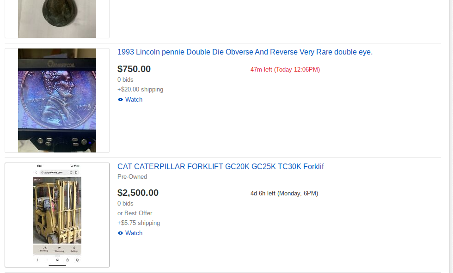This screenshot has width=453, height=273.
Task: Click the $2,500.00 forklift price
Action: click(x=138, y=193)
